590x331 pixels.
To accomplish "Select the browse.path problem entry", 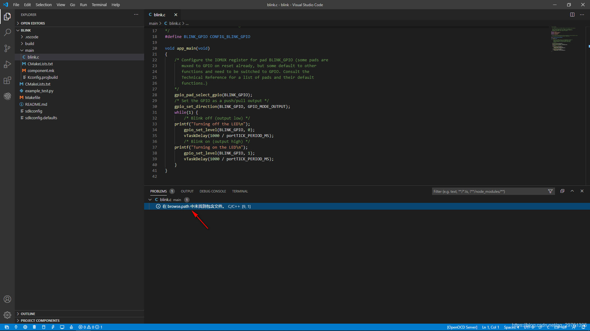I will (x=367, y=206).
